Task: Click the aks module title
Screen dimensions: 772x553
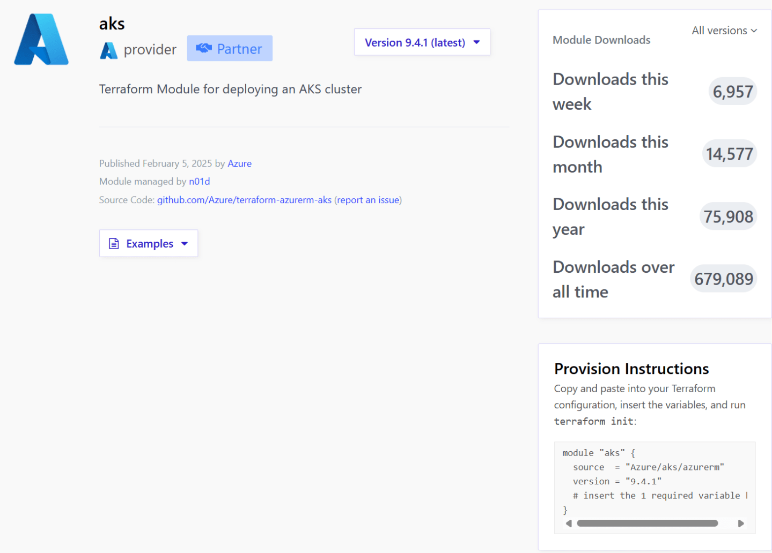Action: [x=112, y=24]
